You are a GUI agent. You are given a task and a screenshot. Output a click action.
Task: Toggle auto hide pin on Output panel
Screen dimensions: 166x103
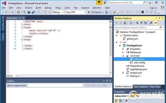(x=107, y=81)
